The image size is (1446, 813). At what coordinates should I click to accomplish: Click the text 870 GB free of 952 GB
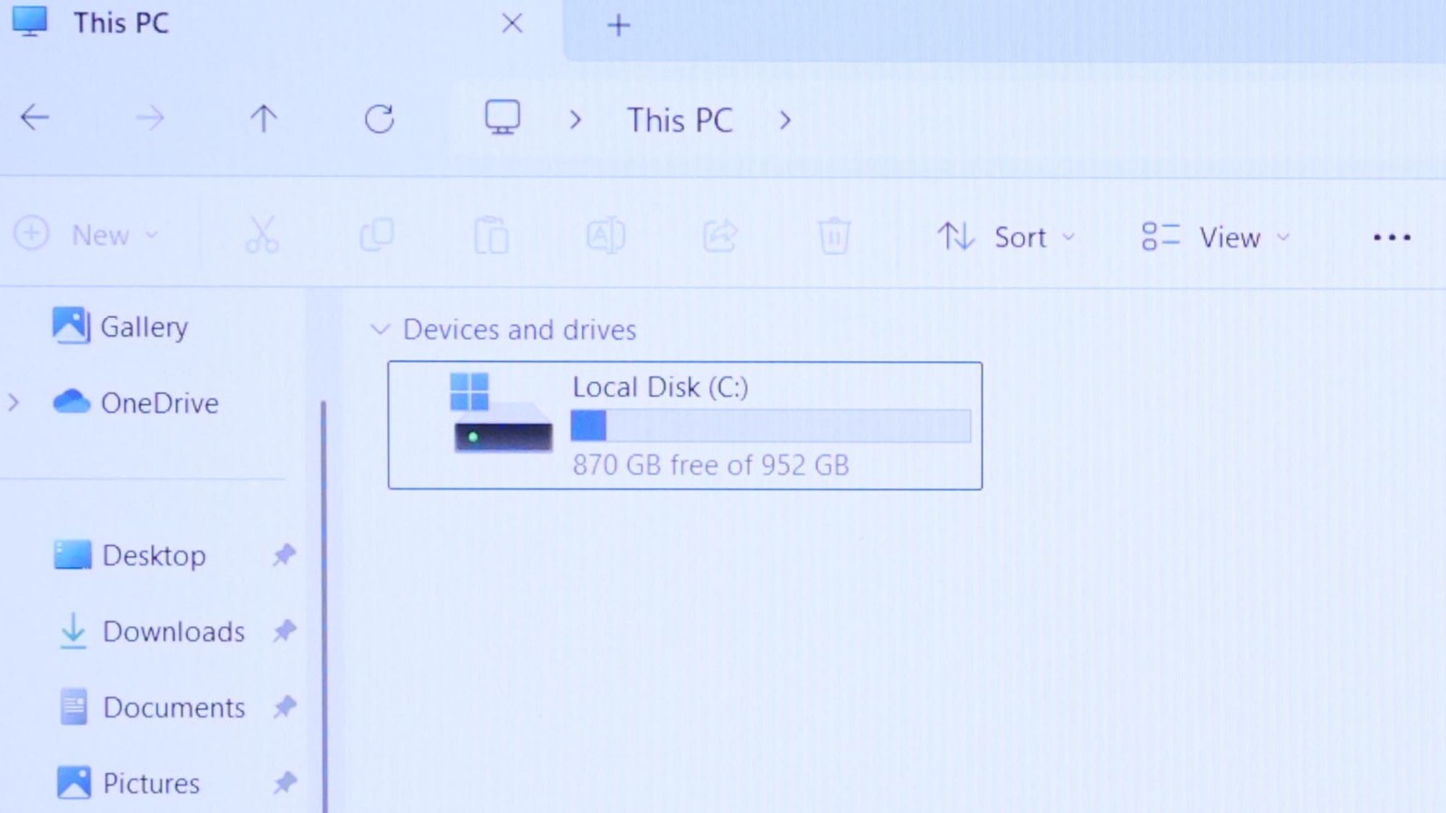(711, 465)
